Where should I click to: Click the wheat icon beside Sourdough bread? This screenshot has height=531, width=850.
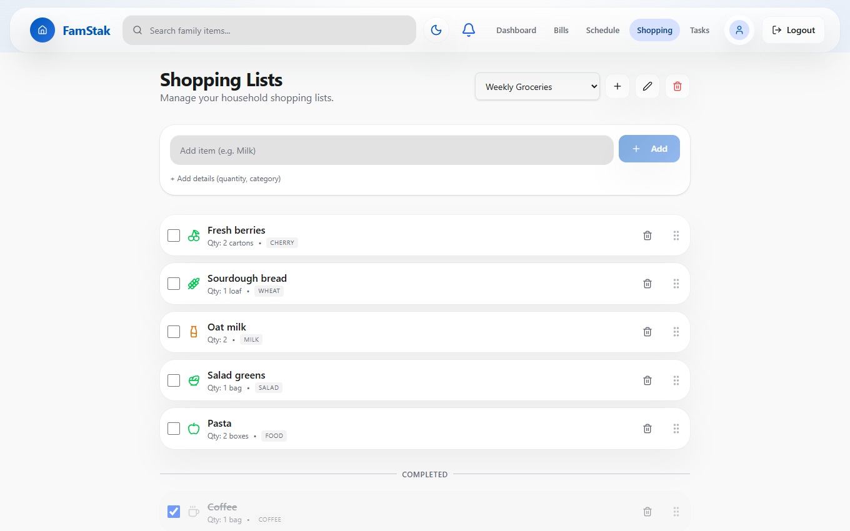(194, 284)
